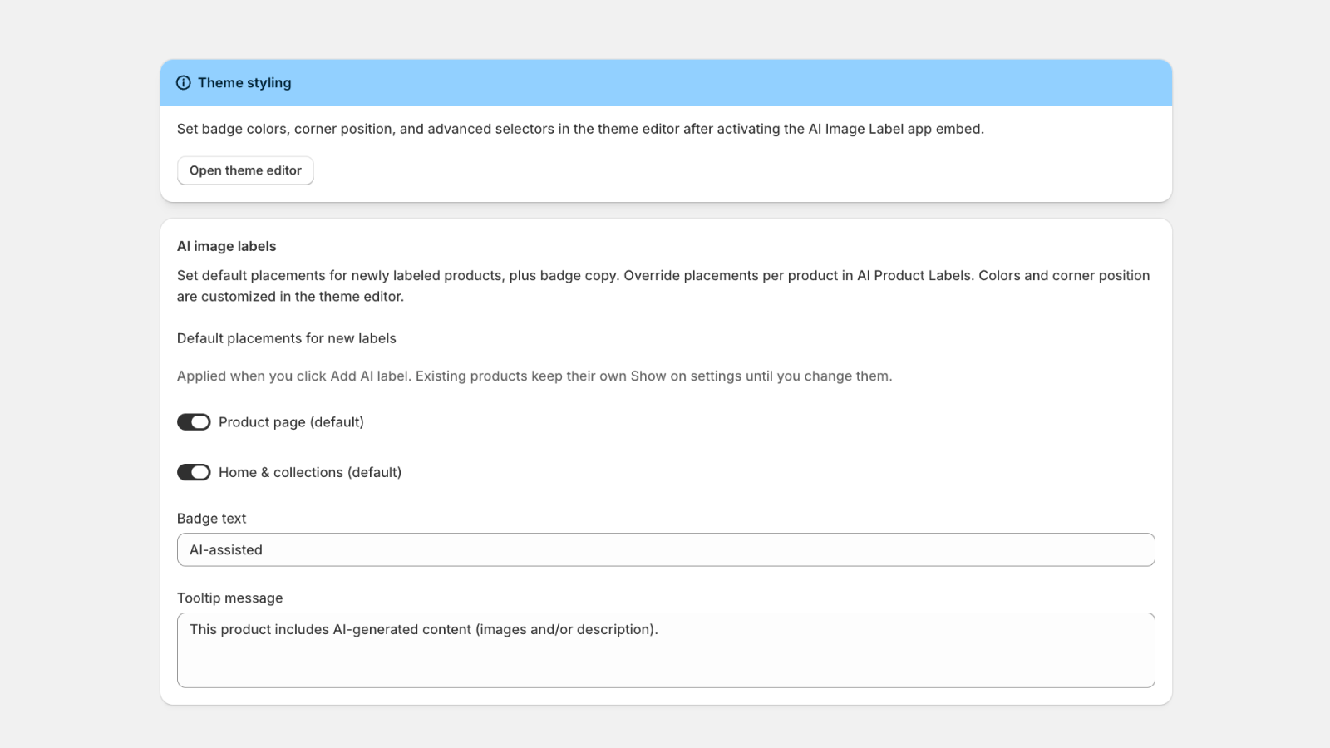Click the Theme styling banner title

click(244, 83)
